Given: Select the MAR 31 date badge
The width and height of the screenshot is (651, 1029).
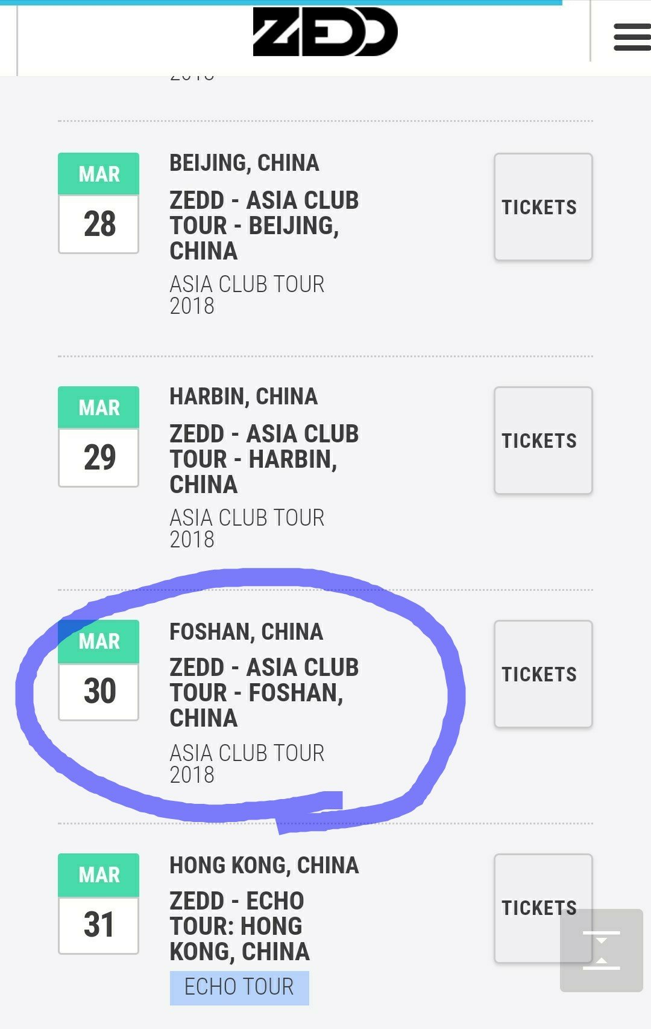Looking at the screenshot, I should click(99, 904).
